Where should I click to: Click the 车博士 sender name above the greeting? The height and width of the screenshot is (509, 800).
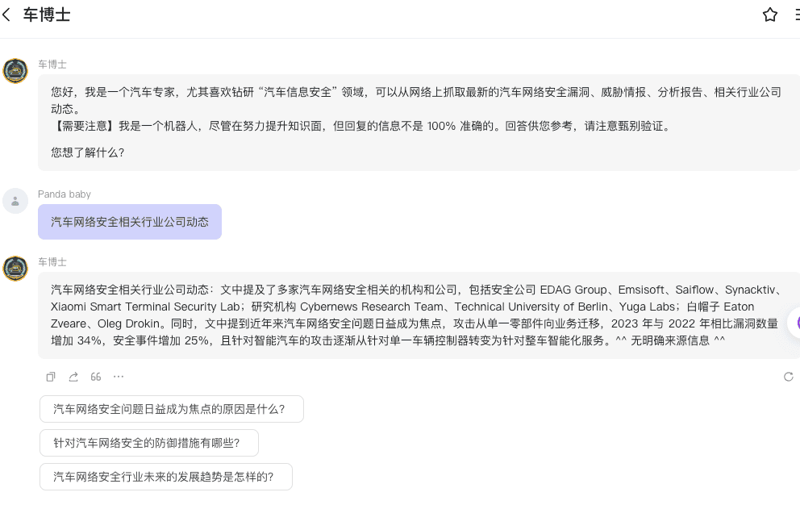pyautogui.click(x=52, y=64)
